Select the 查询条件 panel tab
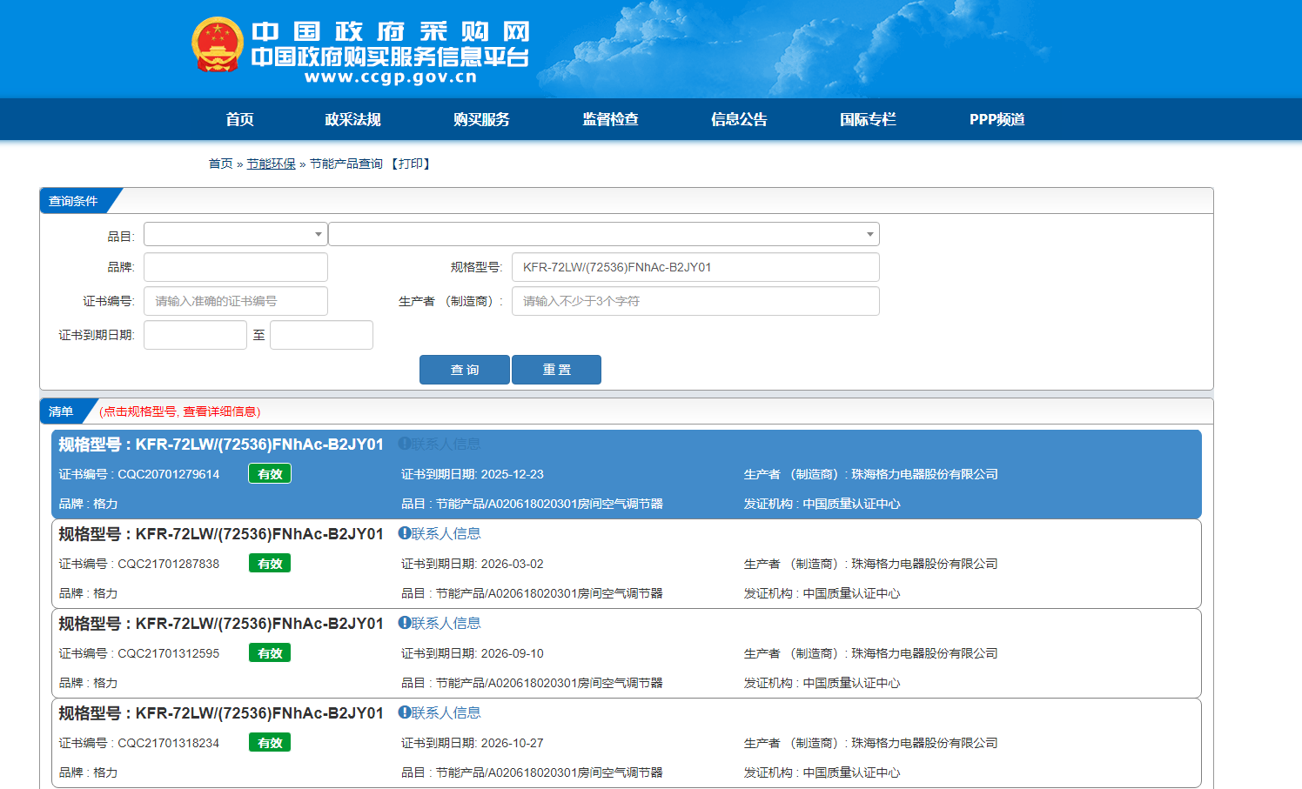 [73, 201]
